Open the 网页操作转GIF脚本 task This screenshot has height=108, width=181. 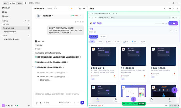tap(10, 32)
